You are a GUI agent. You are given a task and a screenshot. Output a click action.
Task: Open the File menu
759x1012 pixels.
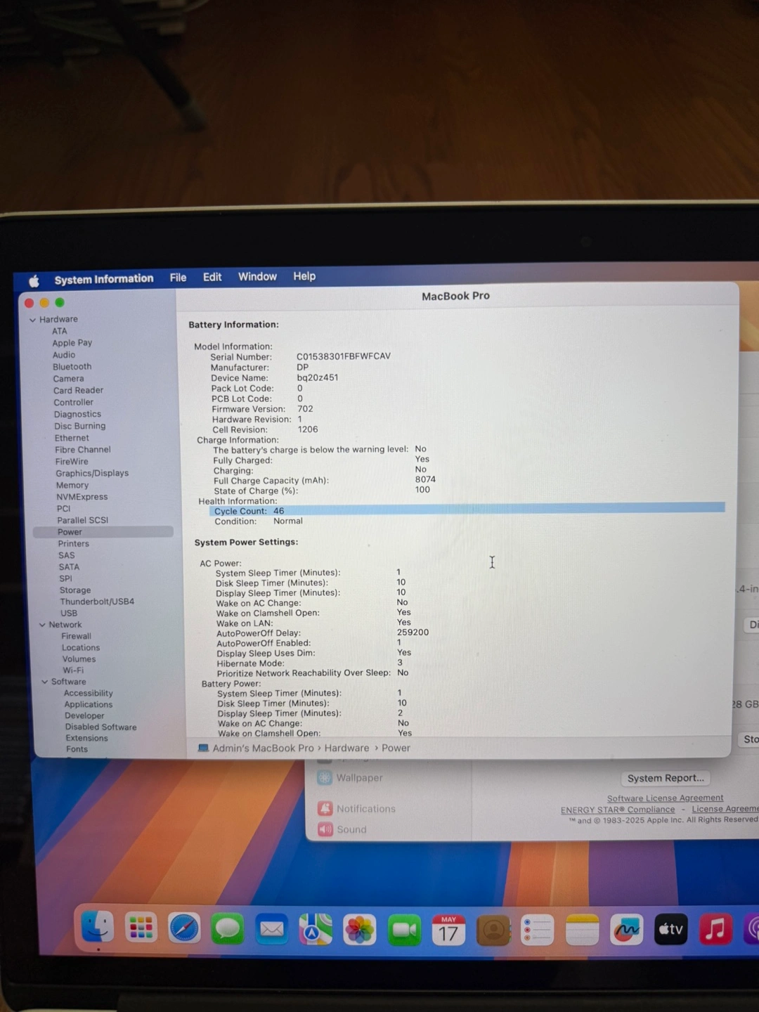pos(178,278)
